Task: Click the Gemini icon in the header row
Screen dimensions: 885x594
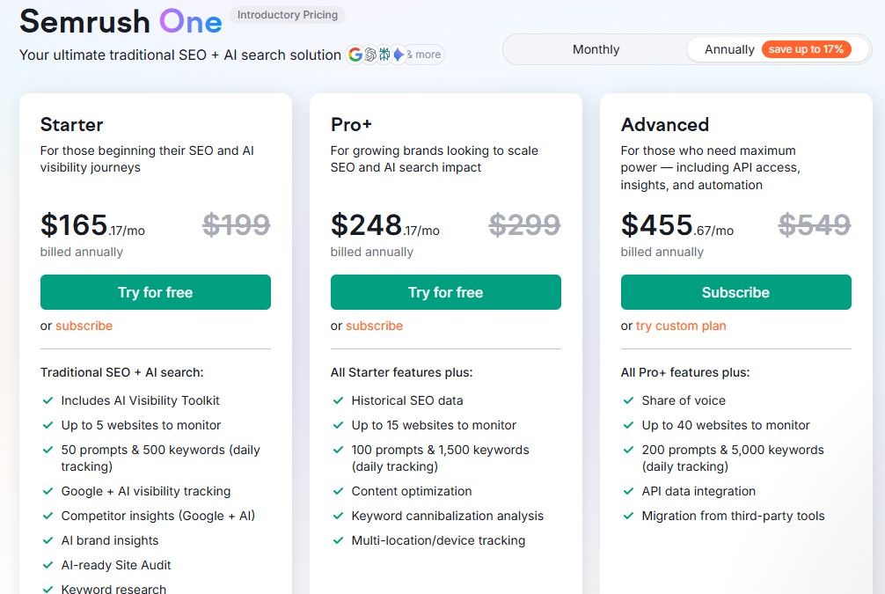Action: pyautogui.click(x=399, y=55)
